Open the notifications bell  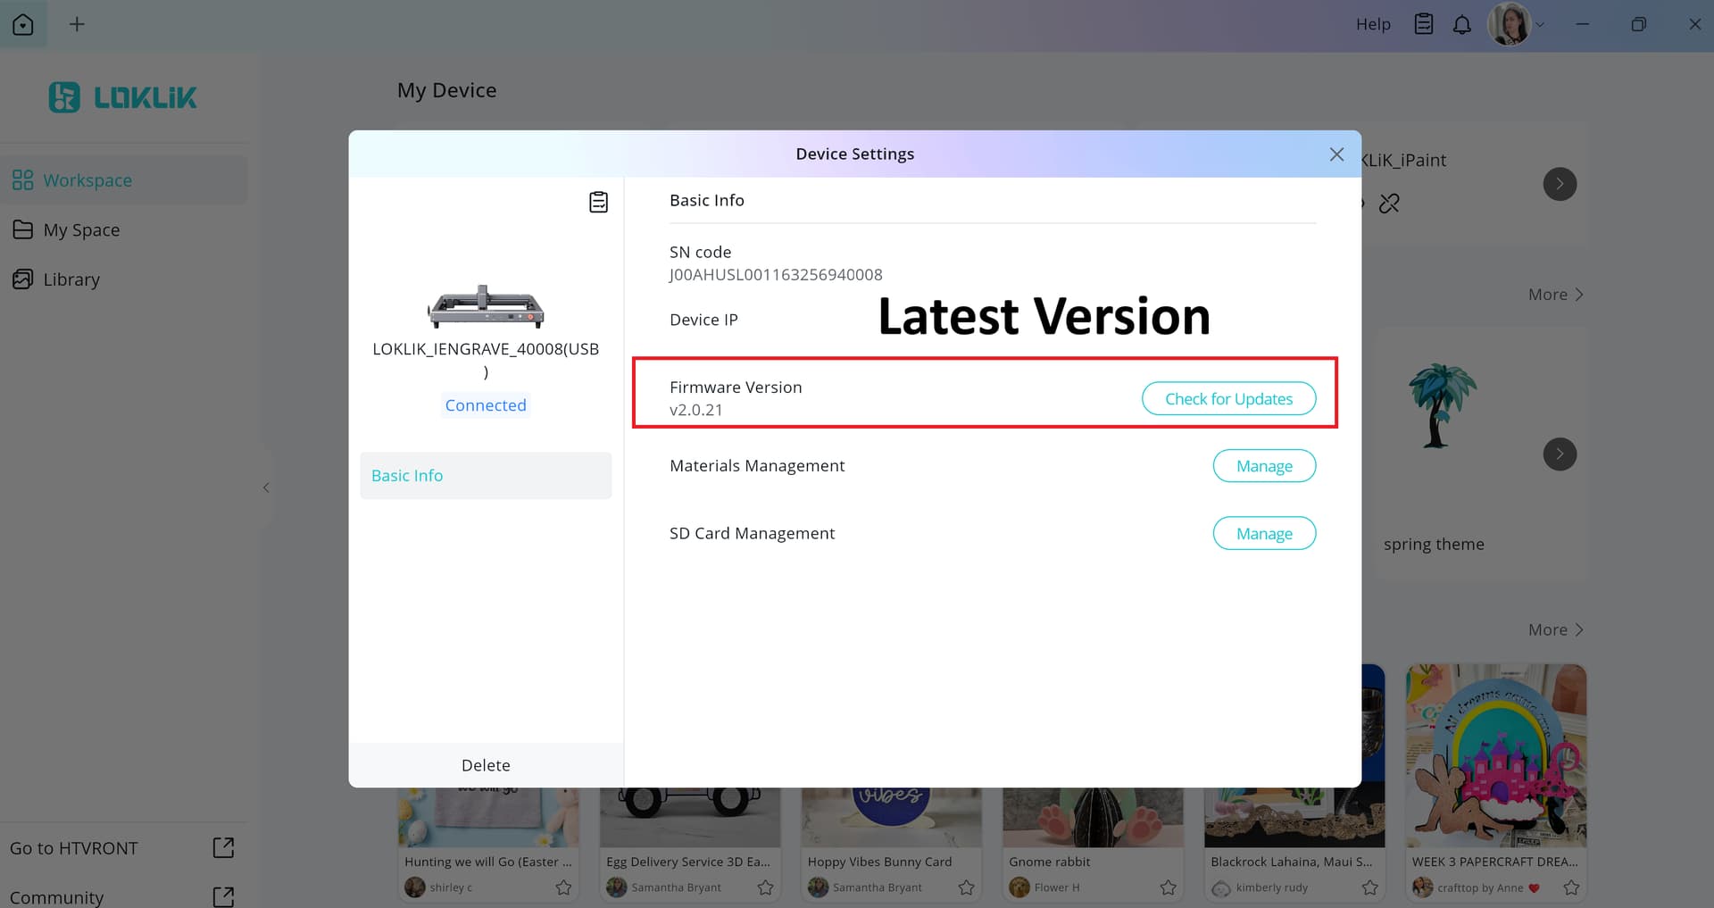[1461, 25]
